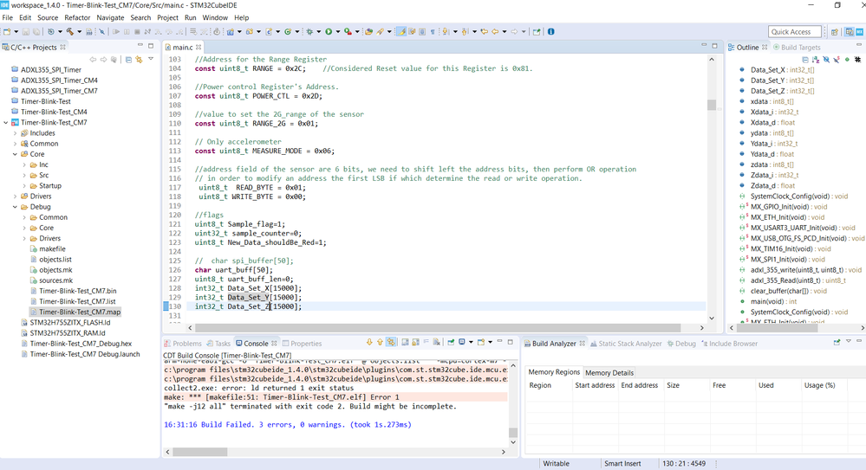This screenshot has height=470, width=866.
Task: Click the Debug bug toolbar icon
Action: pyautogui.click(x=309, y=31)
